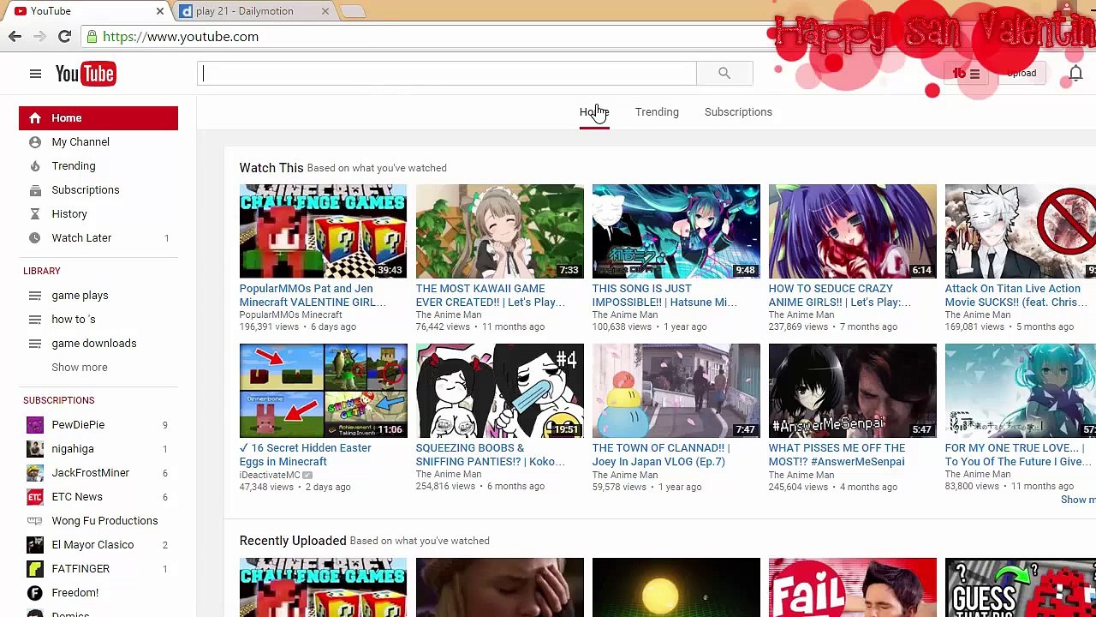
Task: Open 16 Secret Hidden Easter Eggs thumbnail
Action: point(324,391)
